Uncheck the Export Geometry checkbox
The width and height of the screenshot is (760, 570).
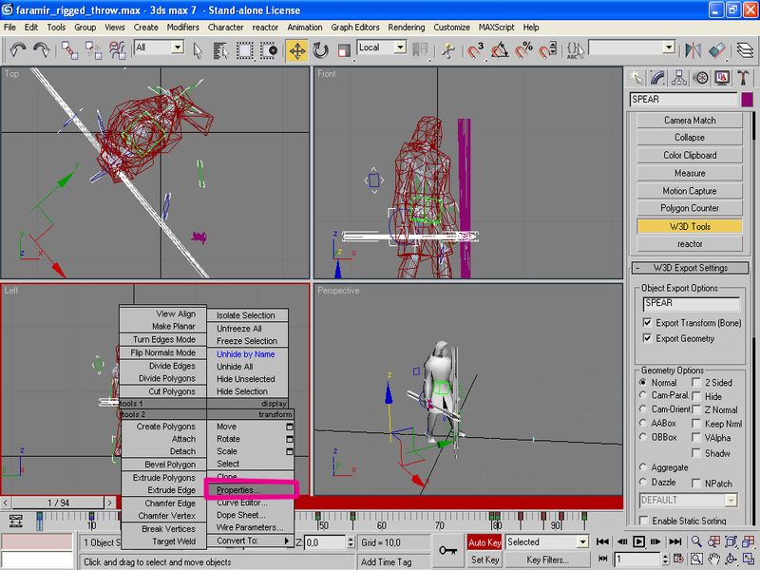(x=647, y=338)
